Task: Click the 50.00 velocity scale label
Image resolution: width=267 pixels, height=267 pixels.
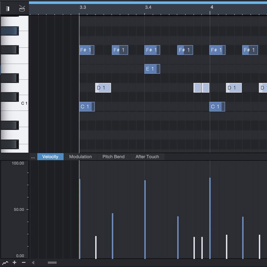Action: point(19,209)
